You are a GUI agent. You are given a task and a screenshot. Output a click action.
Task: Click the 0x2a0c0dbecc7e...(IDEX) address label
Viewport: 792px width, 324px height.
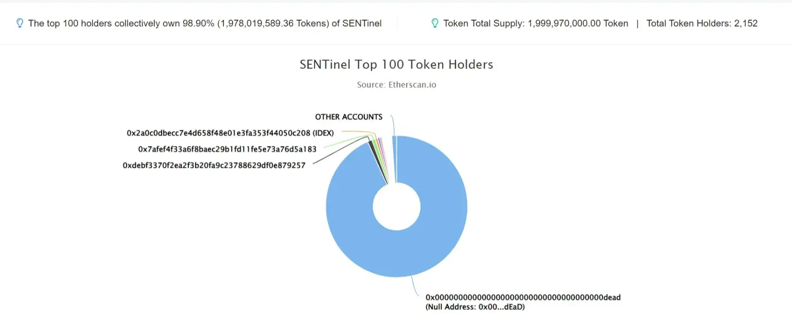(230, 133)
